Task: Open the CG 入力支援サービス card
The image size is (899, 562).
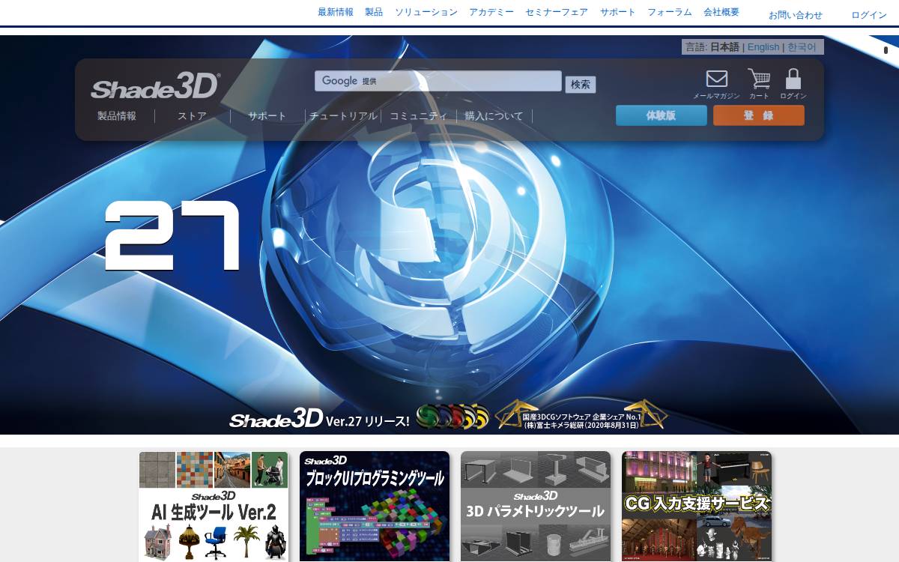Action: [x=697, y=507]
